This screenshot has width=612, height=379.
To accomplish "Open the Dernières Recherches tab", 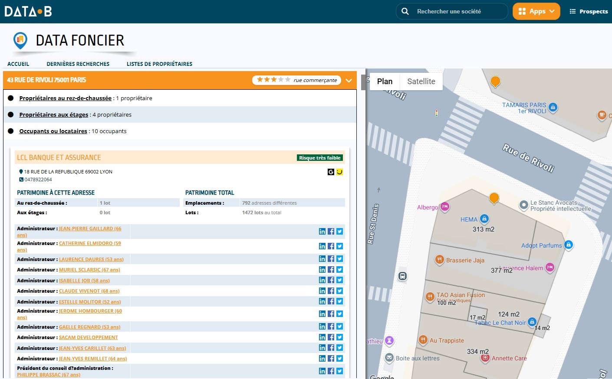I will [x=78, y=64].
